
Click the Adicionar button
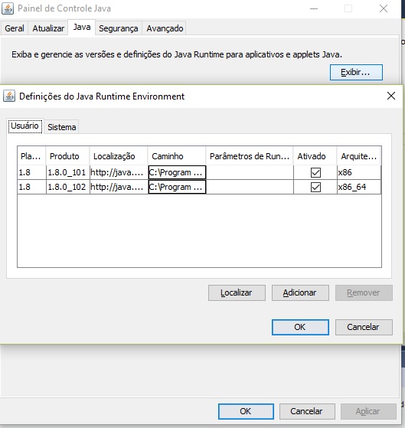click(300, 293)
